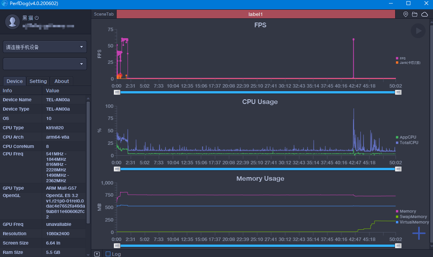
Task: Click the red label1 bar
Action: coord(256,14)
